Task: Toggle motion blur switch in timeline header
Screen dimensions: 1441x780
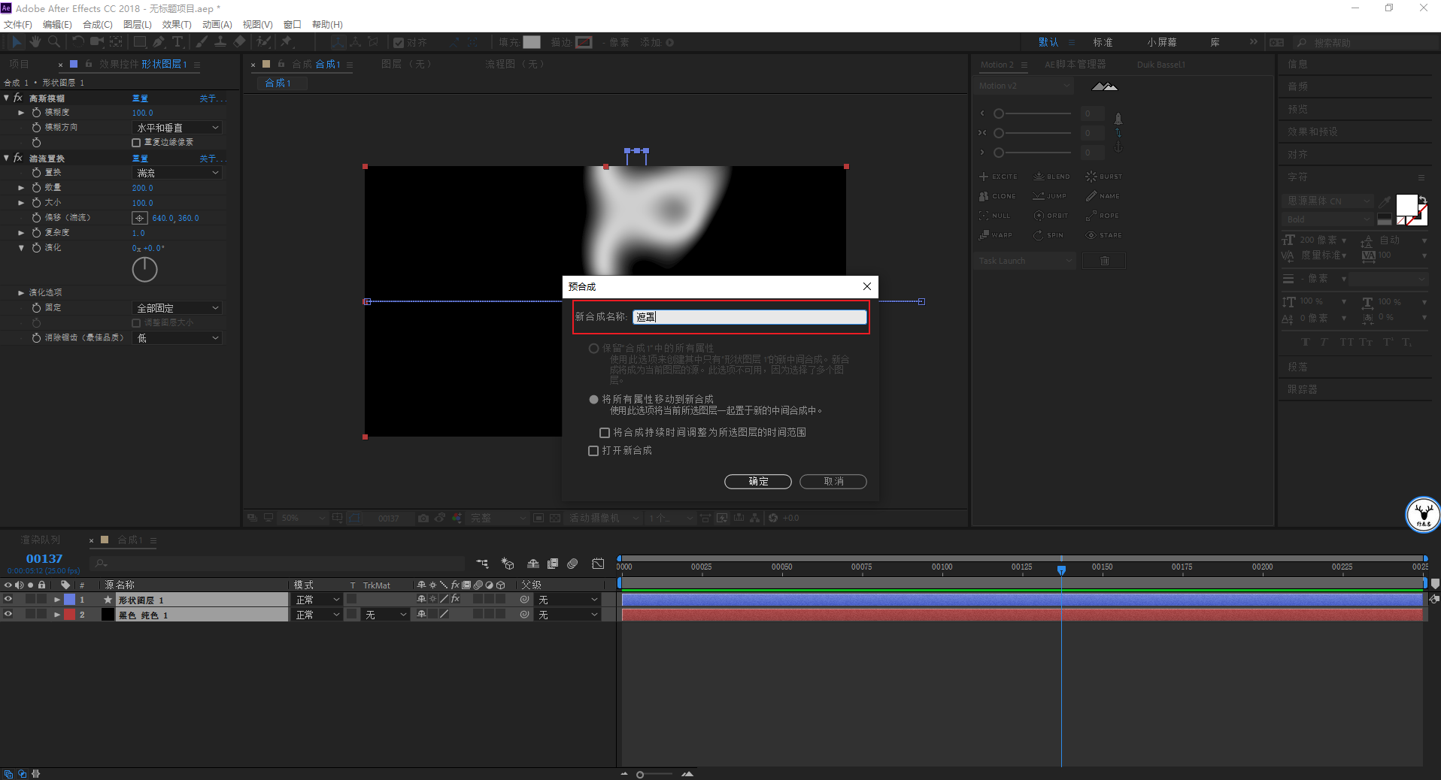Action: point(572,564)
